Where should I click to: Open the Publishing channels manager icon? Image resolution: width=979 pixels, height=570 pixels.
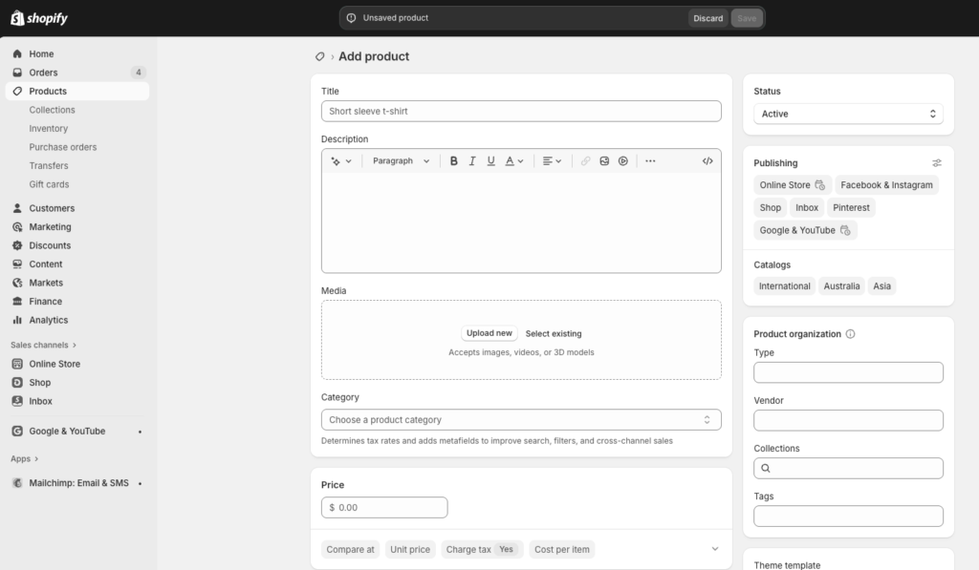[937, 162]
